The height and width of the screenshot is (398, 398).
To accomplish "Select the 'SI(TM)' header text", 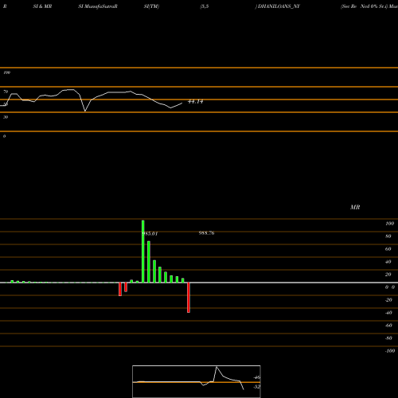I will point(151,6).
